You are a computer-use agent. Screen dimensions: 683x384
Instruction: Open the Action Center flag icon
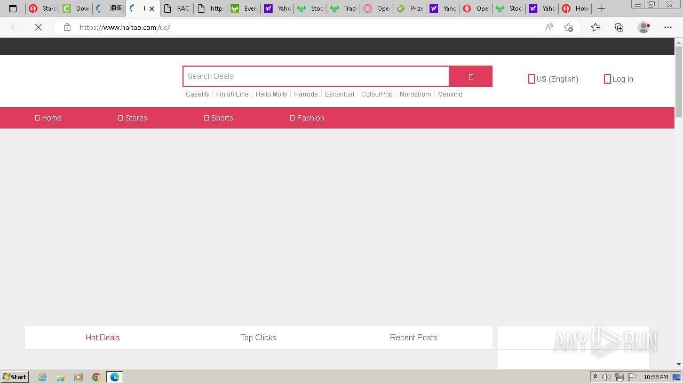(x=632, y=377)
